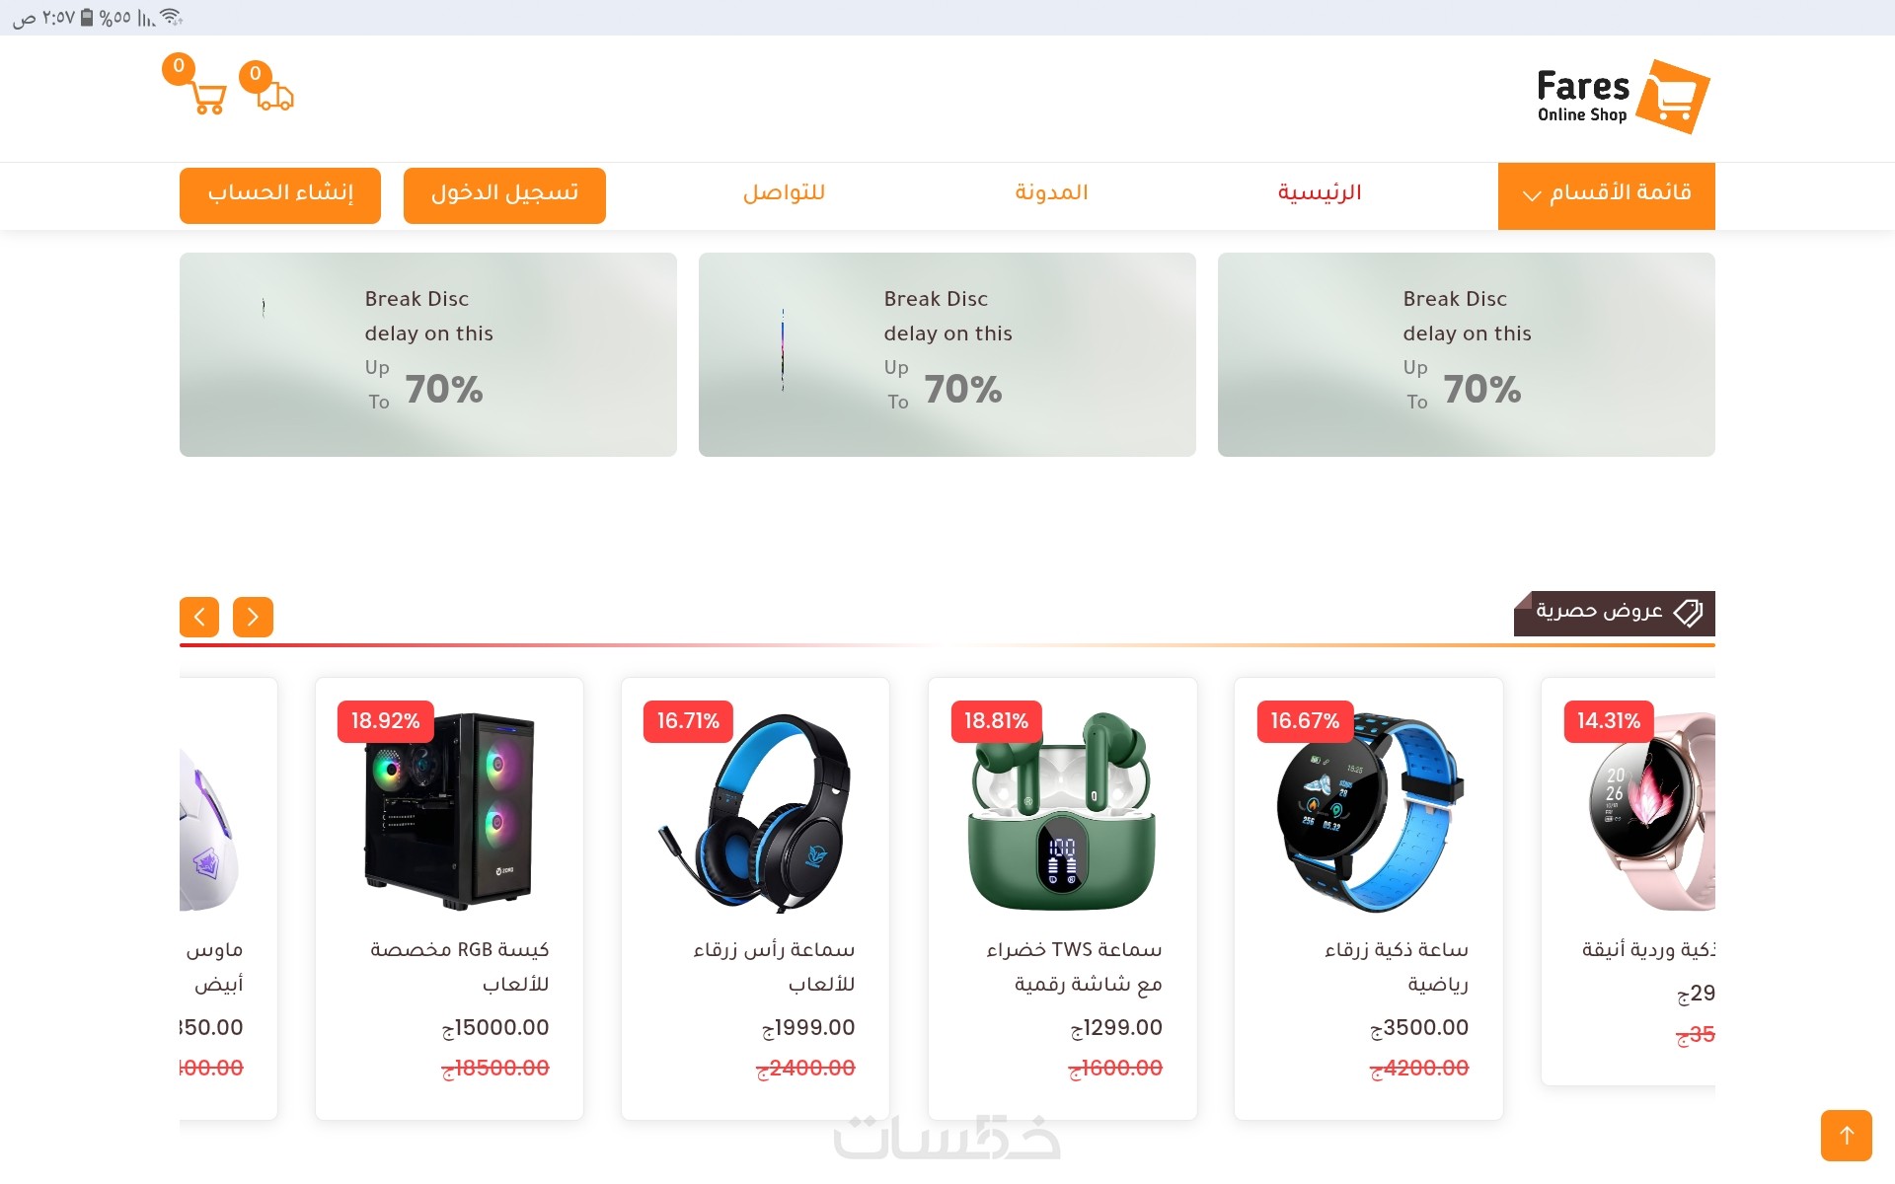Open the للتواصل contact link
This screenshot has width=1895, height=1184.
784,192
